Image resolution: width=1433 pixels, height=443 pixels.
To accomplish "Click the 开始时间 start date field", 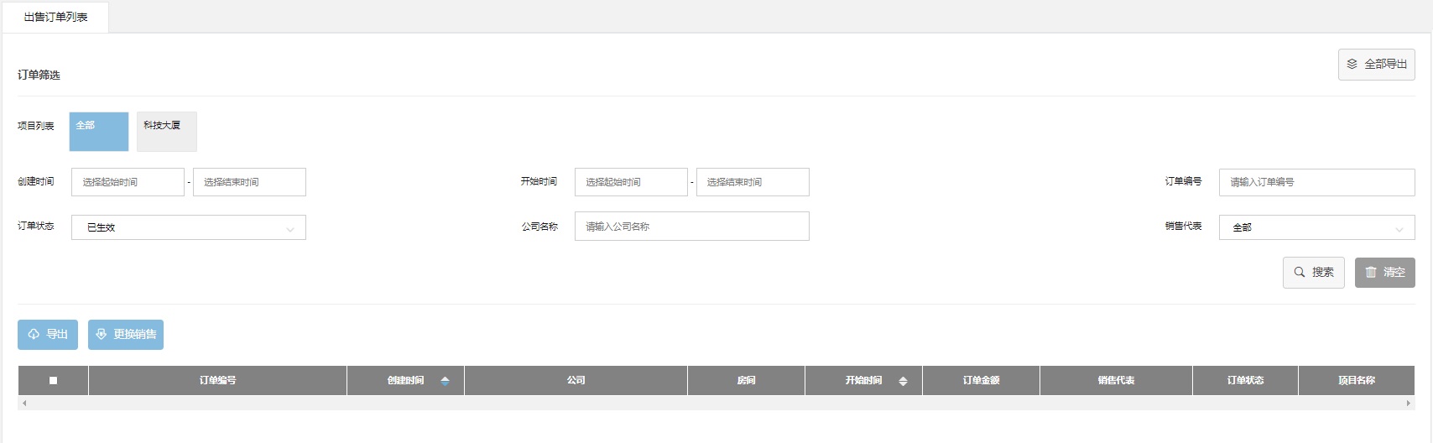I will point(631,182).
